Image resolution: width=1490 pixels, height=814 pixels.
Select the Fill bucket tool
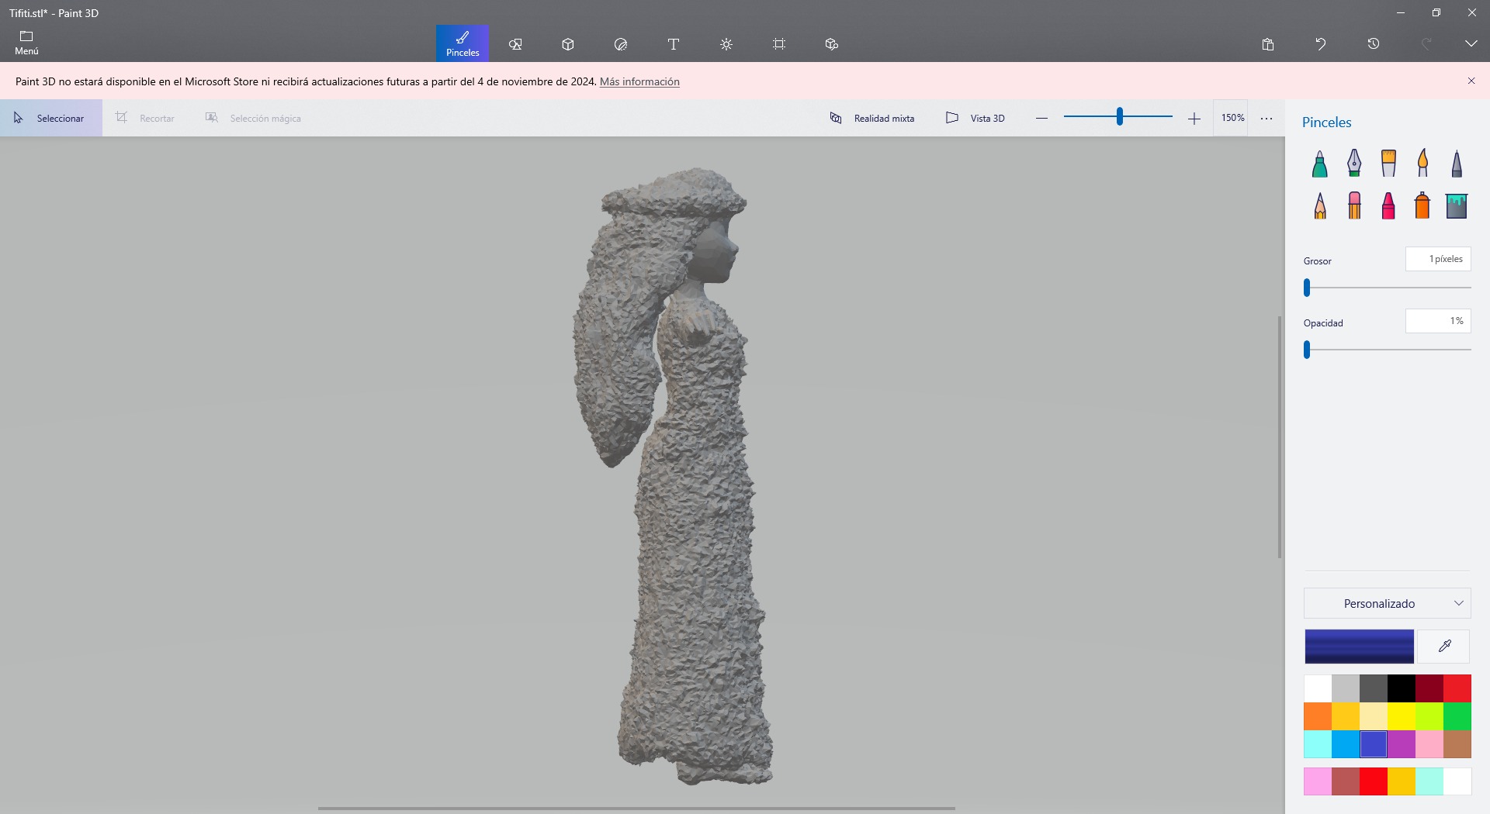click(1457, 205)
